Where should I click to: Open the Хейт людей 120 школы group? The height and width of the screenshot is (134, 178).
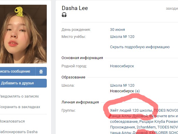tap(131, 110)
